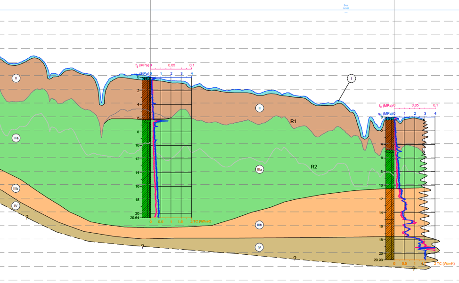This screenshot has height=283, width=459.
Task: Select the circled II marker near R1
Action: 259,108
